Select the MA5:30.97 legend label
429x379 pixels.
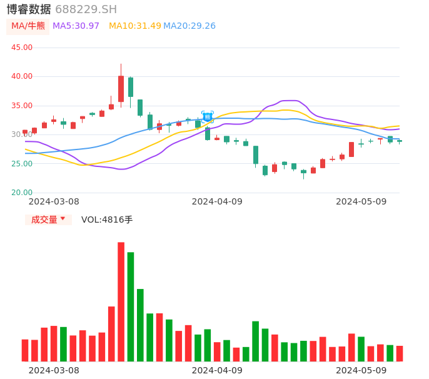pyautogui.click(x=76, y=26)
